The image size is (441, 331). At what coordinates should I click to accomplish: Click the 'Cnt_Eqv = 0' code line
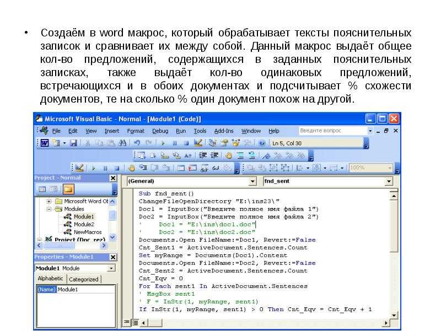pyautogui.click(x=160, y=279)
